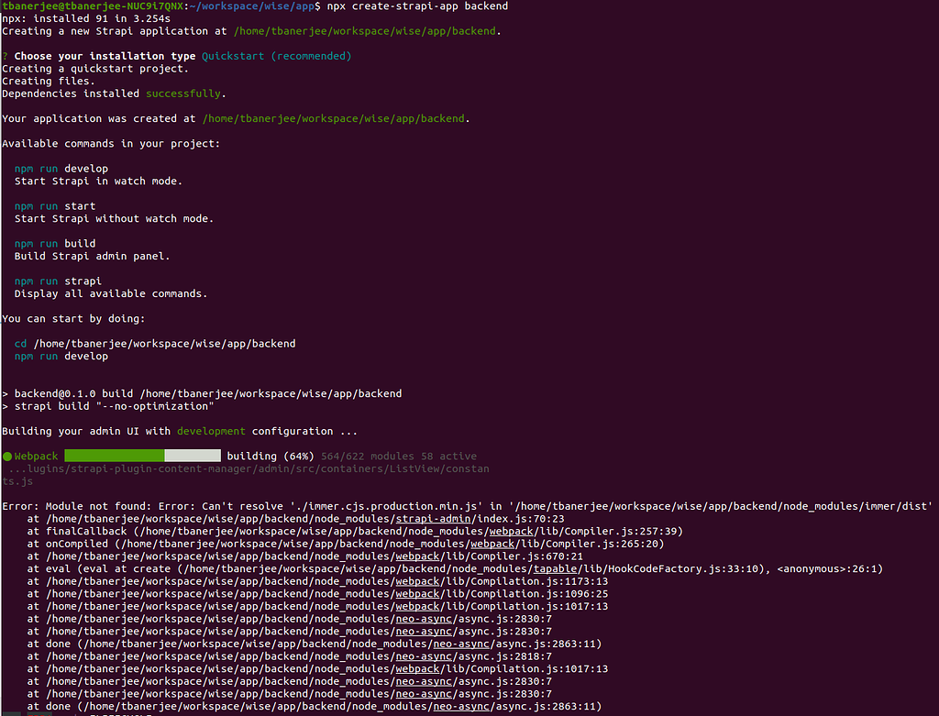Click webpack link at Compilation.js:1096:25

[x=417, y=594]
